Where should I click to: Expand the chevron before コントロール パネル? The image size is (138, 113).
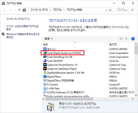[28, 10]
